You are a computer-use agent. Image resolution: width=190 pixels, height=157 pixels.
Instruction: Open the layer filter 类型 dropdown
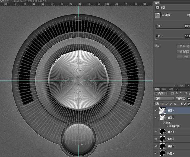[161, 94]
